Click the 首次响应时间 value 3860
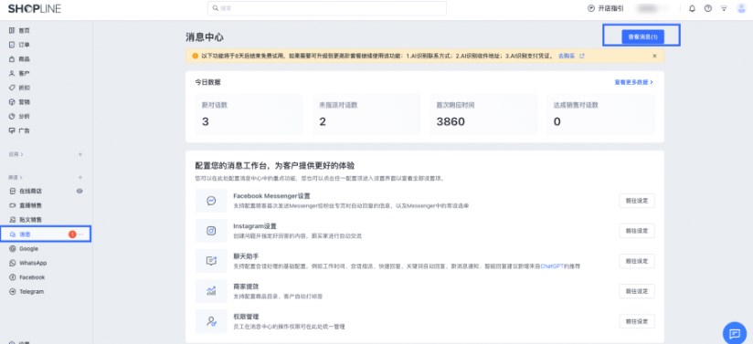 (451, 122)
